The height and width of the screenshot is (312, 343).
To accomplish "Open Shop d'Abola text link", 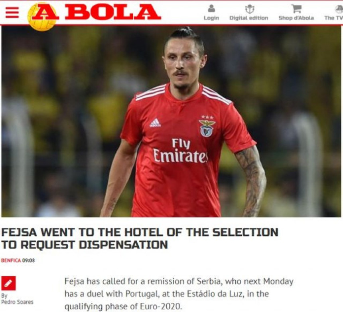I will 296,18.
